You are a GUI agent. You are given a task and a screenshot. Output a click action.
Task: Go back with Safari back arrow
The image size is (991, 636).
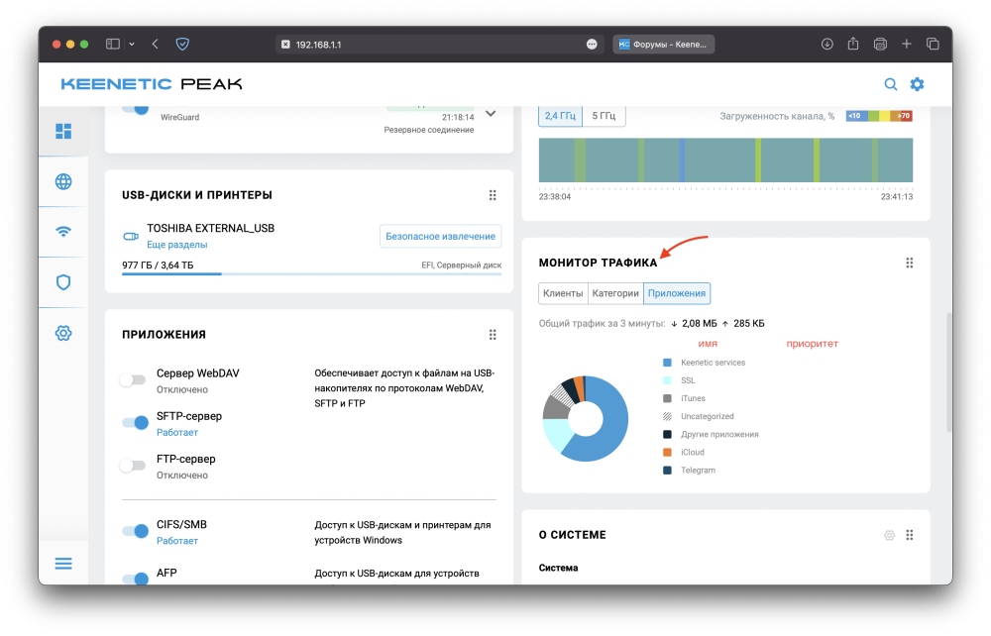pyautogui.click(x=156, y=45)
